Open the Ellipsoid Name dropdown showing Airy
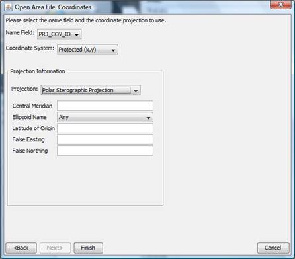Viewport: 295px width, 259px height. point(105,118)
